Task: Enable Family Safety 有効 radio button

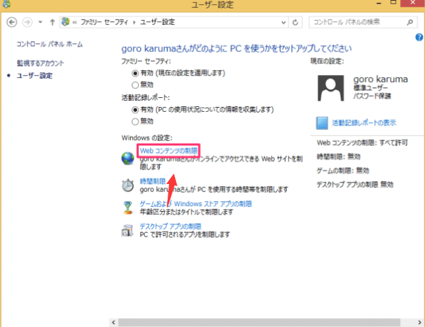Action: 135,74
